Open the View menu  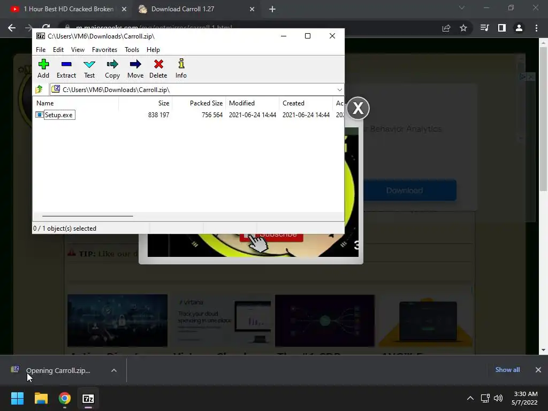click(78, 50)
